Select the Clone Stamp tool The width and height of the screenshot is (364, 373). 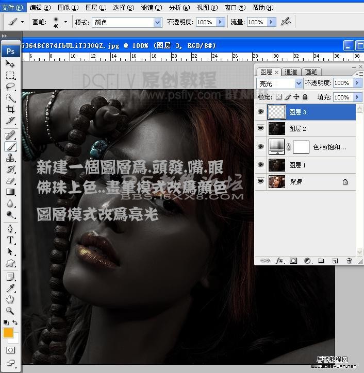coord(10,158)
